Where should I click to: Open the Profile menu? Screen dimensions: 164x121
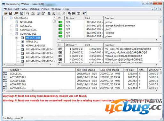tap(45, 9)
